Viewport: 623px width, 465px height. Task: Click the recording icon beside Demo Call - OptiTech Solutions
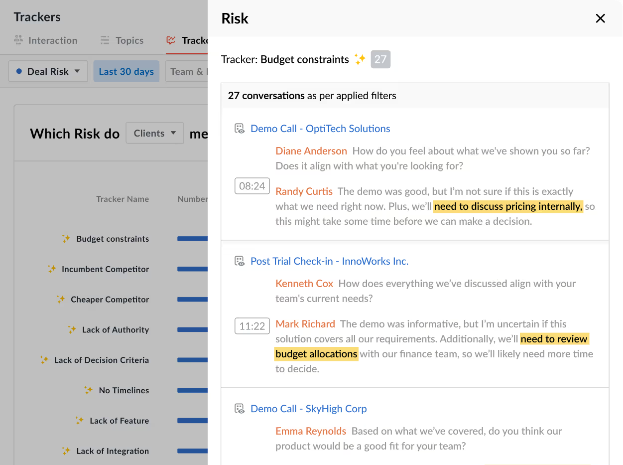pyautogui.click(x=240, y=129)
